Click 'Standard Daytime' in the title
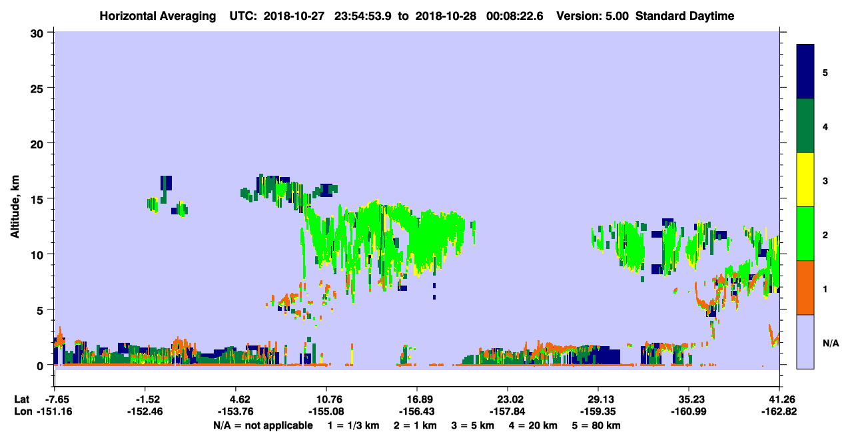The height and width of the screenshot is (444, 866). 685,16
